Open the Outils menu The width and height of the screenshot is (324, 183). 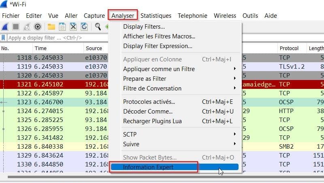click(x=250, y=16)
